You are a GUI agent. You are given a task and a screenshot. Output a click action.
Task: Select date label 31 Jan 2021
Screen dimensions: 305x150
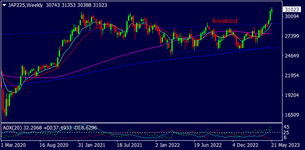click(x=92, y=145)
